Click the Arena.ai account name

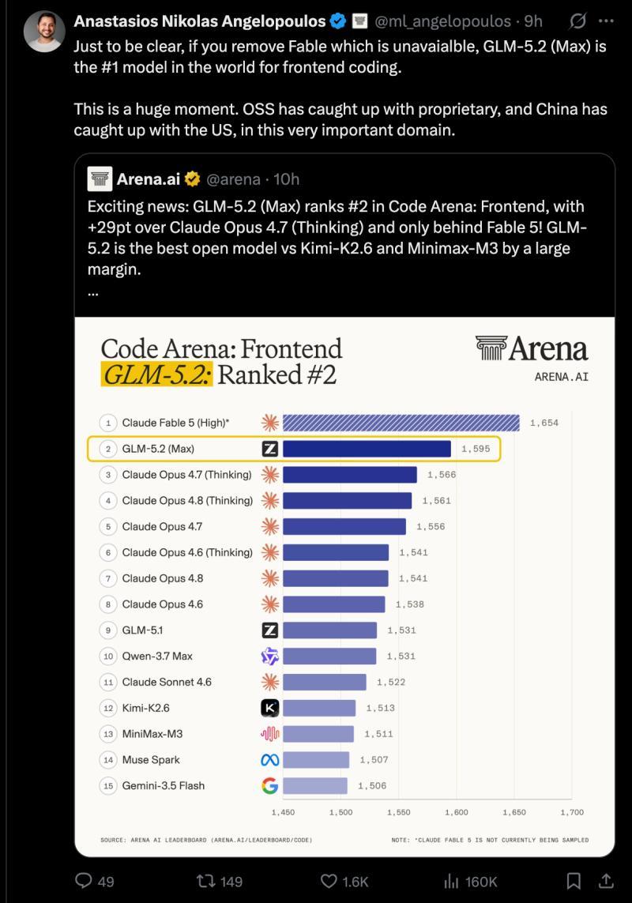tap(148, 179)
